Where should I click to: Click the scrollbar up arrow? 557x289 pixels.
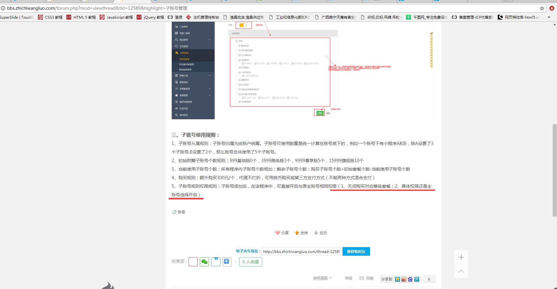pos(555,24)
